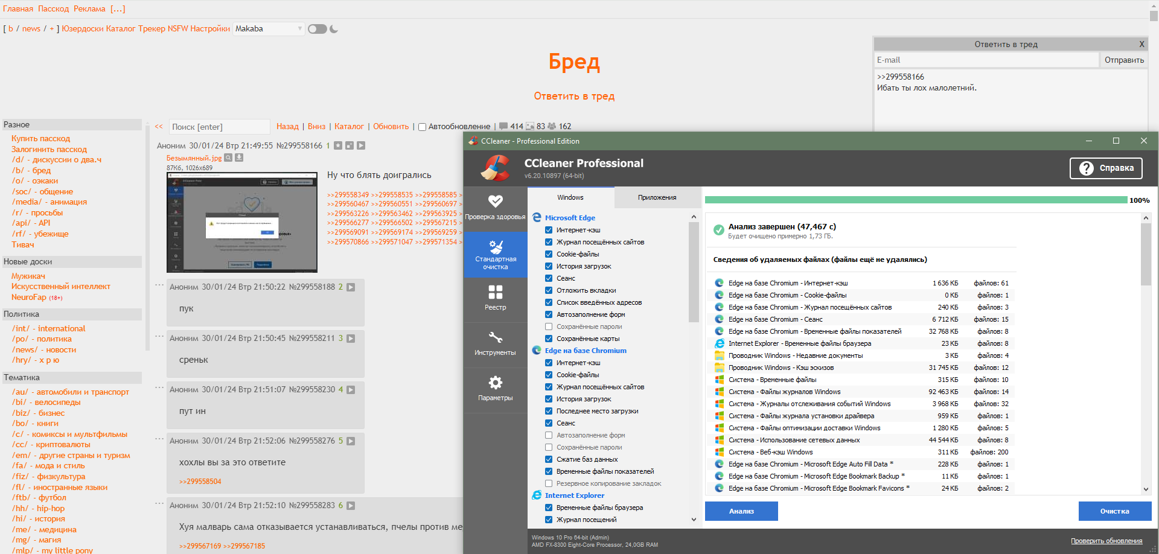Uncheck Сжатие баз данных checkbox
Viewport: 1159px width, 554px height.
(549, 459)
